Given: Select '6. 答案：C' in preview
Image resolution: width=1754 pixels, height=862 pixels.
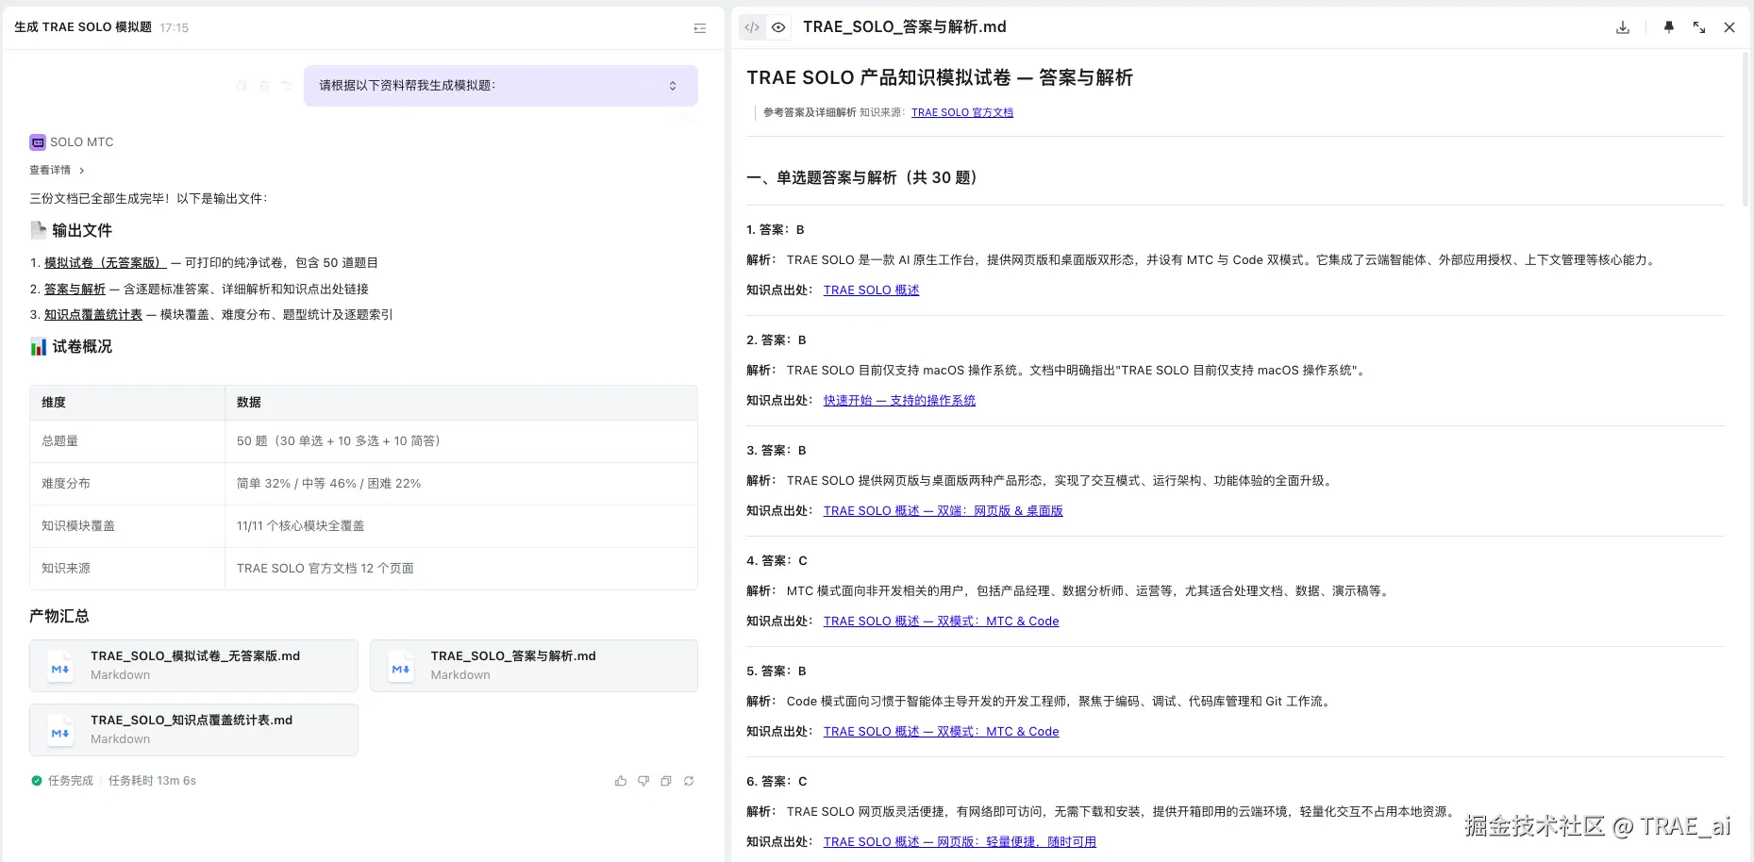Looking at the screenshot, I should point(777,782).
